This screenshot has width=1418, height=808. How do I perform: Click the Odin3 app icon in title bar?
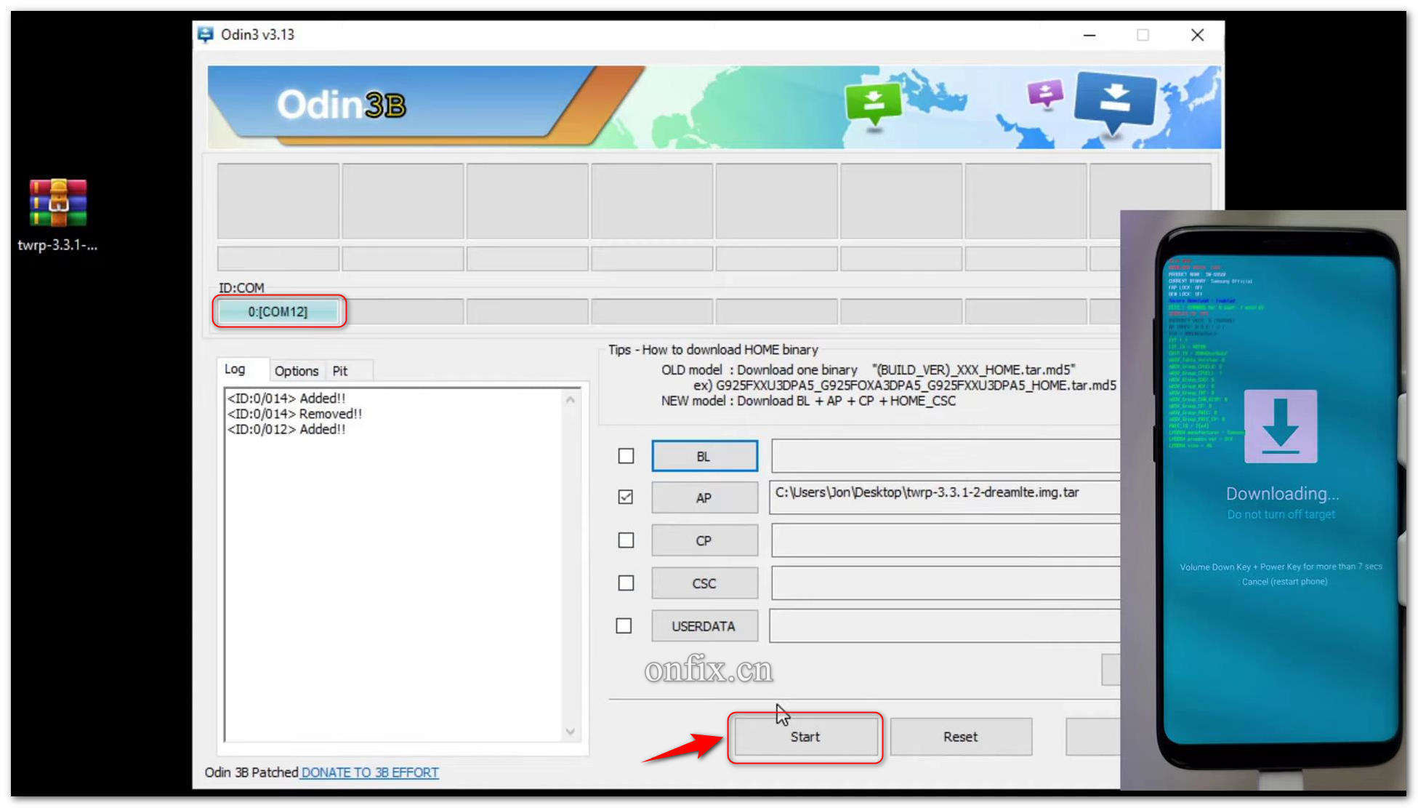tap(206, 34)
